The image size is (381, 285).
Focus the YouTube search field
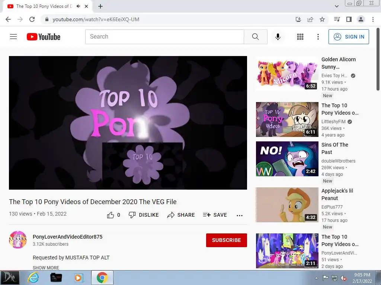[x=164, y=37]
